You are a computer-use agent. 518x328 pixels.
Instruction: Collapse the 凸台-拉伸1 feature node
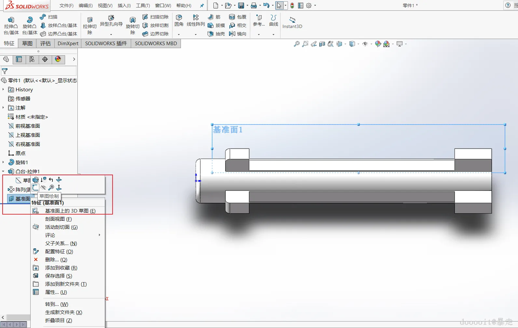(x=3, y=171)
